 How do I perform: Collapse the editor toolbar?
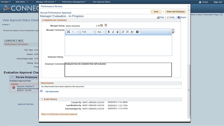169,33
